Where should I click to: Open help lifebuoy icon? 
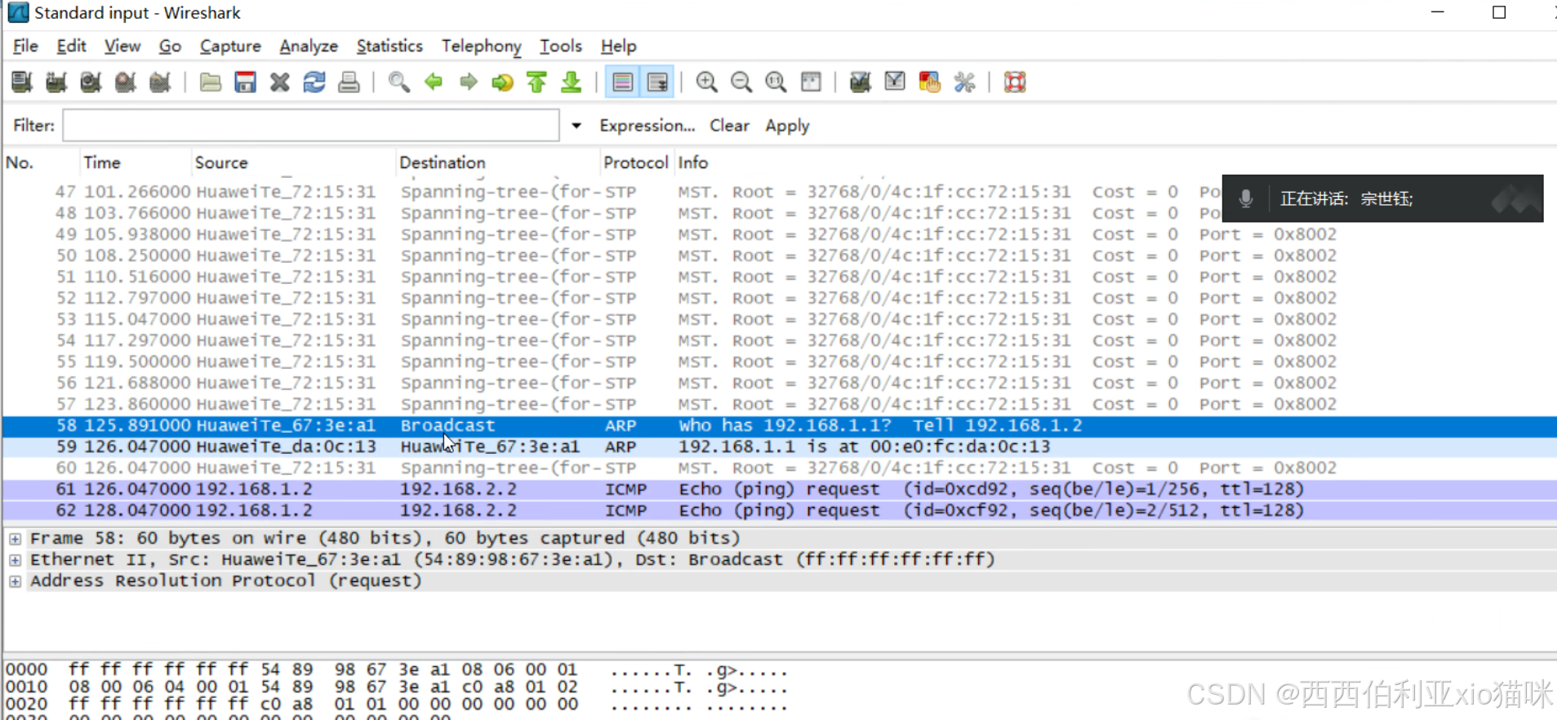pos(1015,82)
